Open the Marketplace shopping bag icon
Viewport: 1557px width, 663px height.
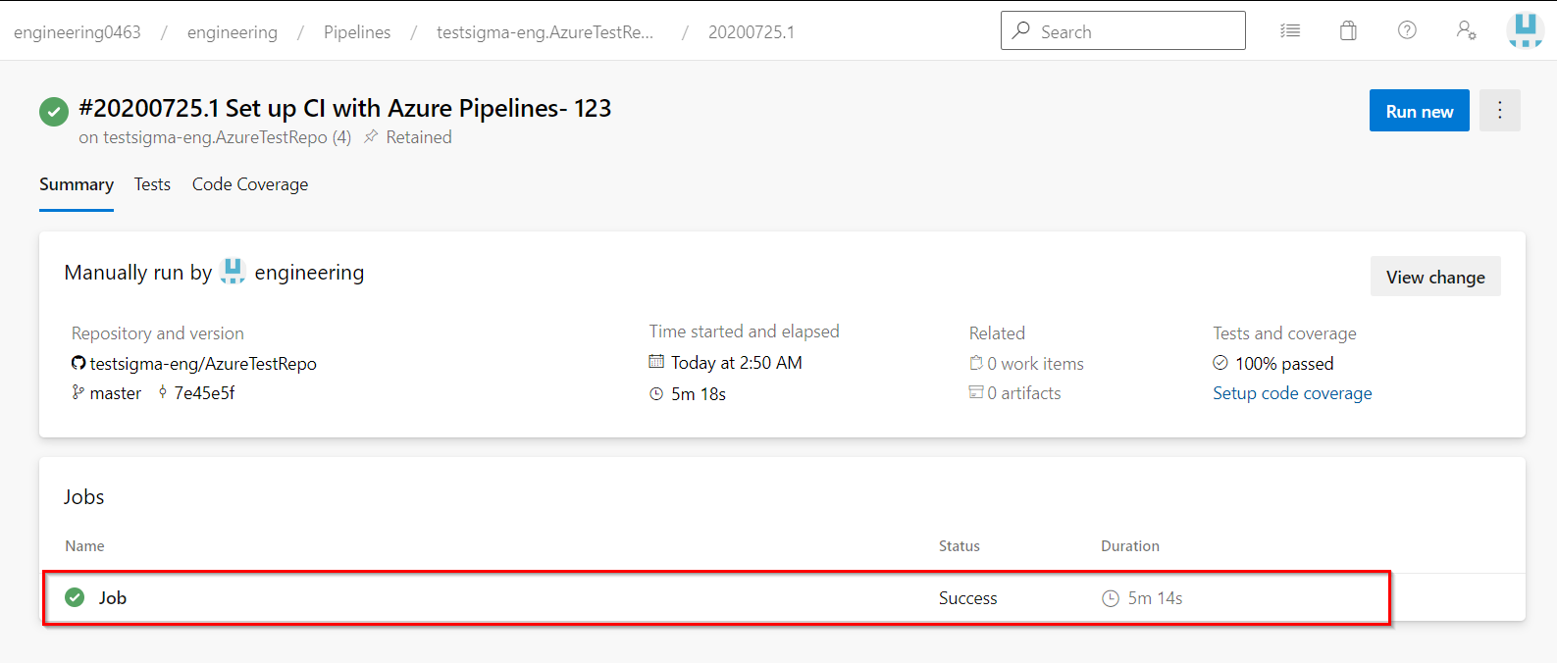point(1349,31)
